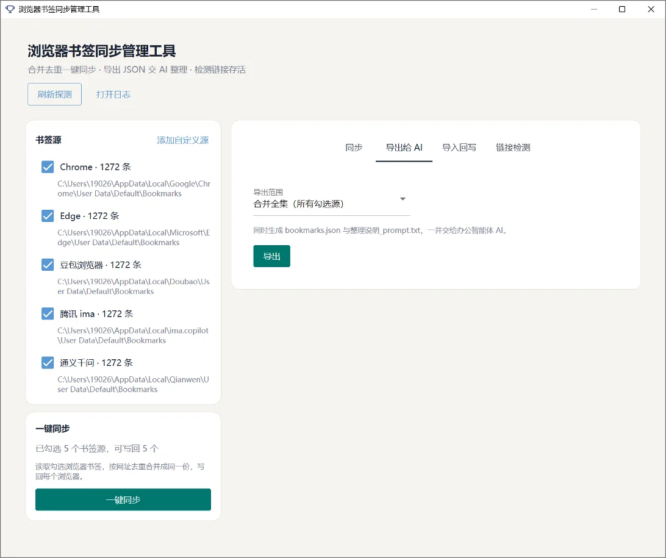Viewport: 666px width, 558px height.
Task: Click the Doubao Bookmarks file path text
Action: (134, 286)
